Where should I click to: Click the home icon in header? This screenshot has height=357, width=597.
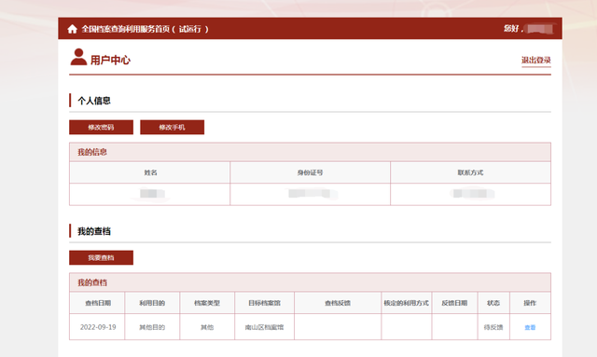tap(73, 29)
